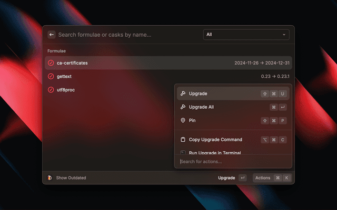This screenshot has width=337, height=210.
Task: Click the clipboard icon for Copy Upgrade Command
Action: pos(183,140)
